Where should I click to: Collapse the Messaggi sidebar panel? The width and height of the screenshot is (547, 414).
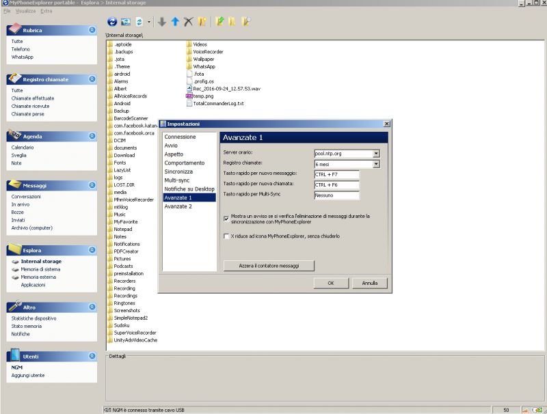coord(92,185)
